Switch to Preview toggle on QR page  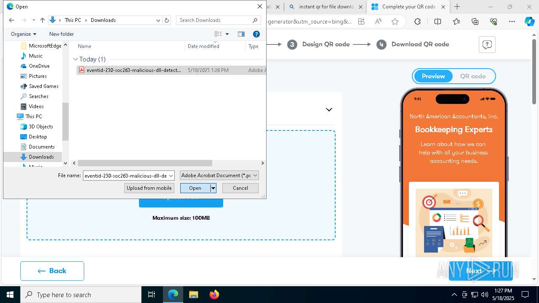(x=433, y=76)
